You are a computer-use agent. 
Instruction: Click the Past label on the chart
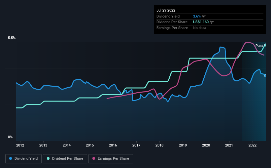pyautogui.click(x=259, y=46)
